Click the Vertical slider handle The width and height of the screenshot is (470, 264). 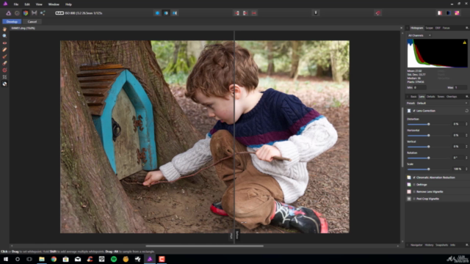point(429,147)
